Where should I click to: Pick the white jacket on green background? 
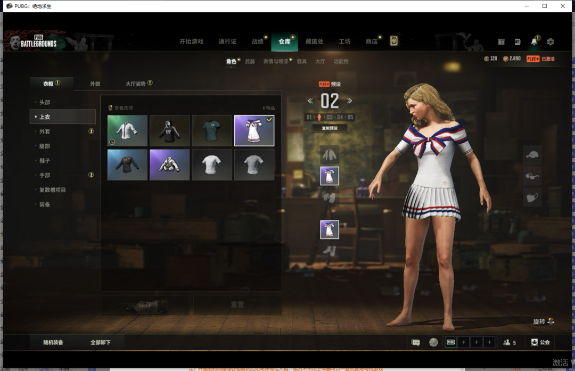pyautogui.click(x=127, y=130)
